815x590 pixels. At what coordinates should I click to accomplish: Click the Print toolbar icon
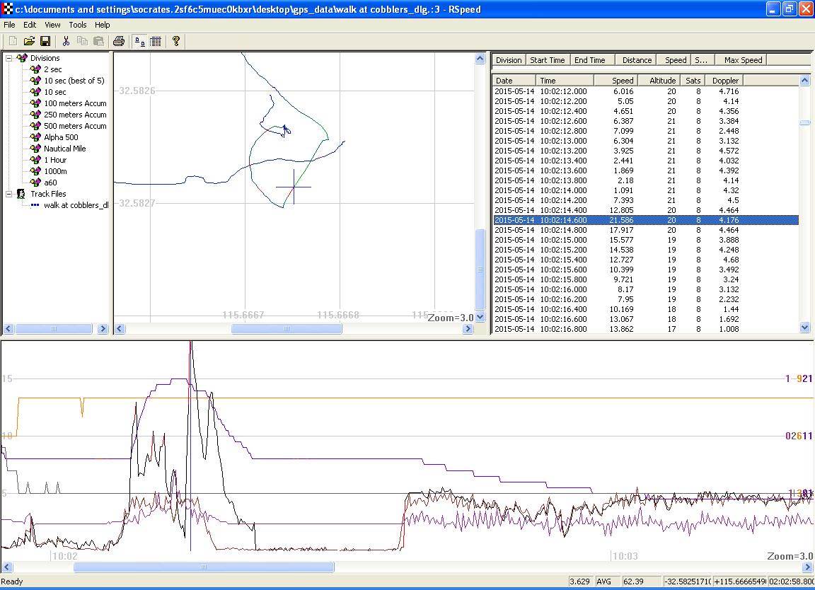[x=119, y=42]
